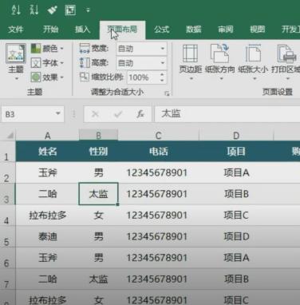Switch to the 审阅 tab

pos(226,30)
